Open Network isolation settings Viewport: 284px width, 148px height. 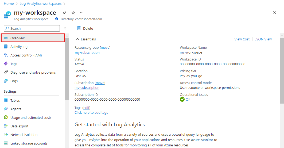click(x=24, y=135)
